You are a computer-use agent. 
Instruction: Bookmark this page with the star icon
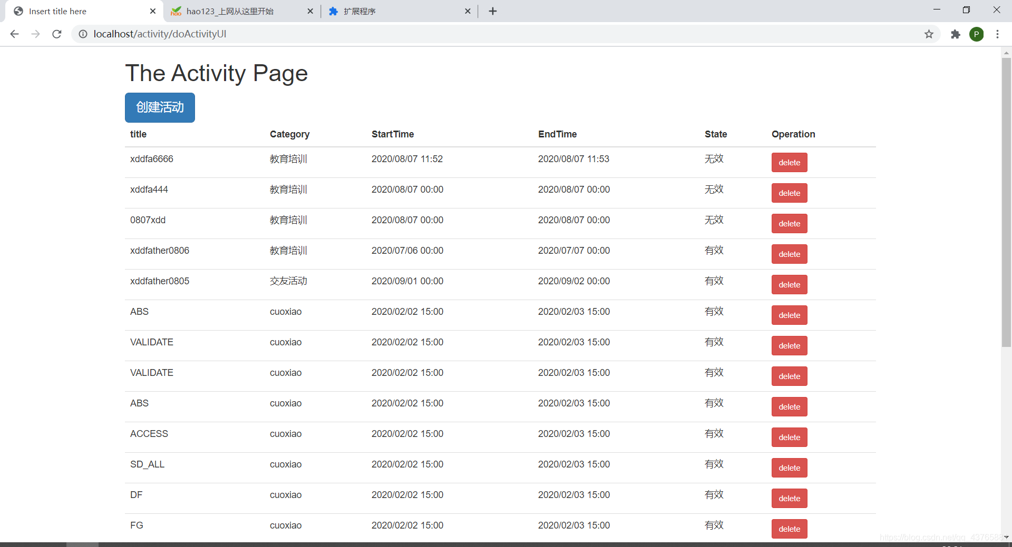(929, 34)
